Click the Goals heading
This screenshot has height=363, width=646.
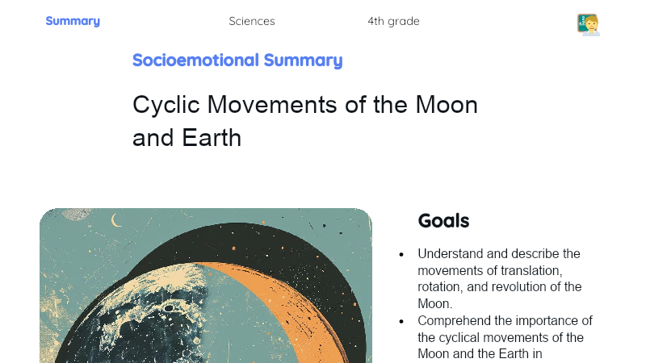pyautogui.click(x=443, y=220)
